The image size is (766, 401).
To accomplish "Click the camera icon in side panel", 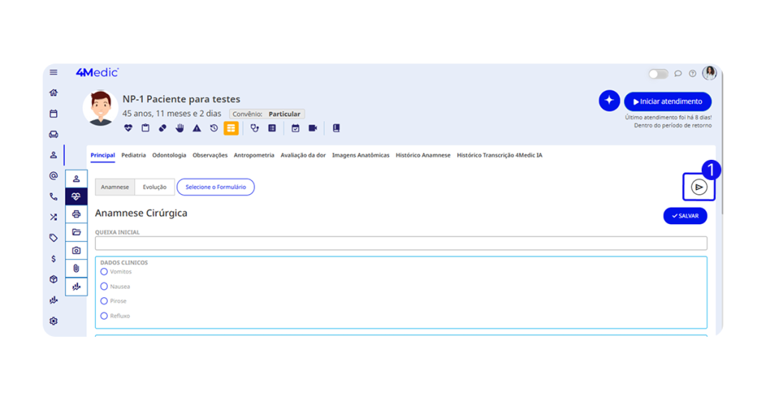I will tap(76, 250).
